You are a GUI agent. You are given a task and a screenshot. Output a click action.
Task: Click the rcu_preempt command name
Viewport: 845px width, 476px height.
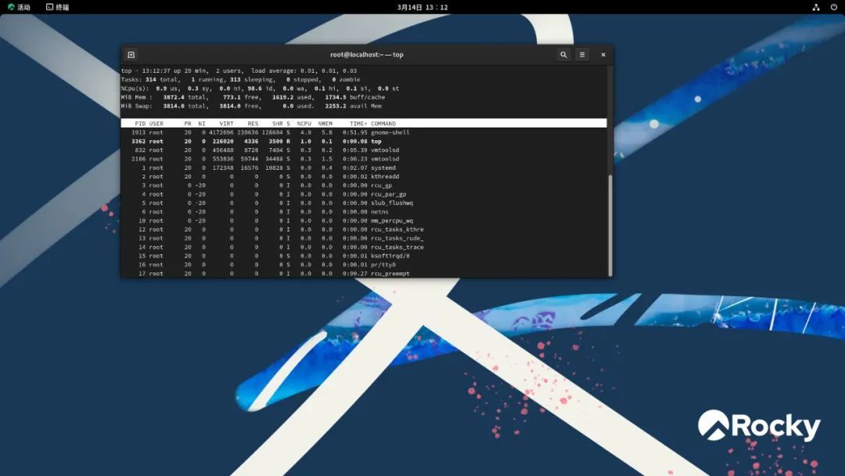click(390, 273)
